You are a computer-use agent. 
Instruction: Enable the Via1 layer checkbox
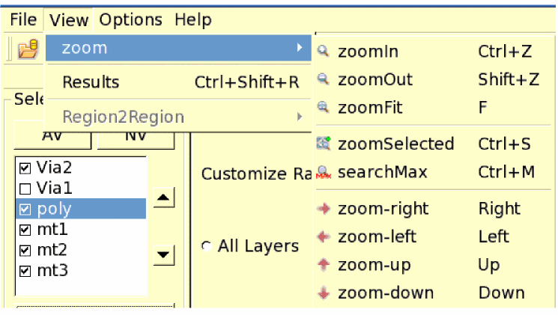(x=24, y=189)
